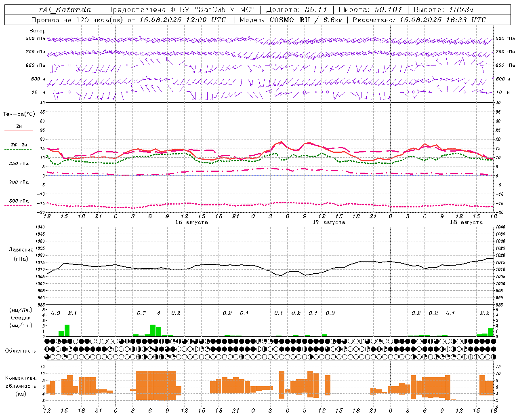Click the '700 гПа' temperature legend entry
The image size is (517, 414).
point(19,182)
